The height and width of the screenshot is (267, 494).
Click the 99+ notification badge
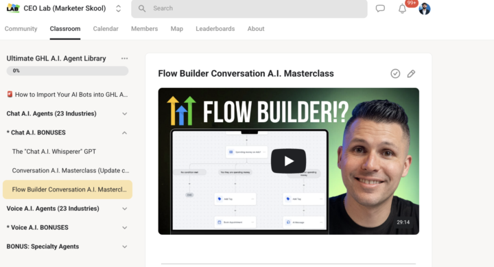tap(412, 3)
